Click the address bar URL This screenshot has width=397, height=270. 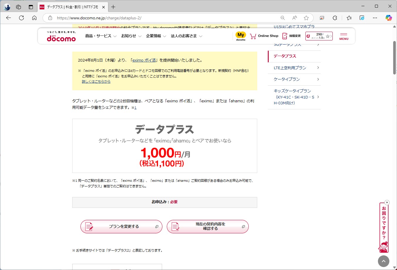(x=99, y=18)
